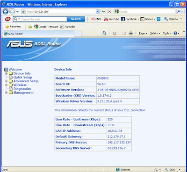Click the Software Version value 3-06-06-0N00.A2pB020a.d19d
This screenshot has height=172, width=187.
coord(118,90)
